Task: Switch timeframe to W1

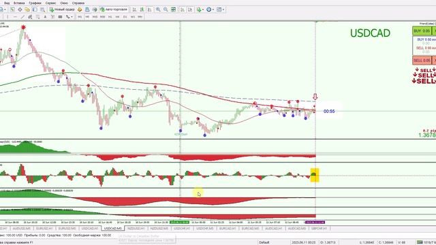Action: 133,17
